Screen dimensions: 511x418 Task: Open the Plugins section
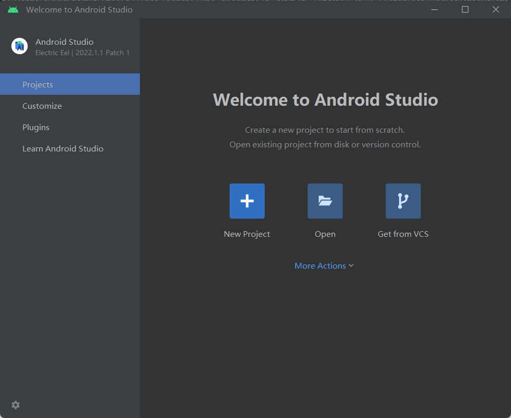coord(36,127)
